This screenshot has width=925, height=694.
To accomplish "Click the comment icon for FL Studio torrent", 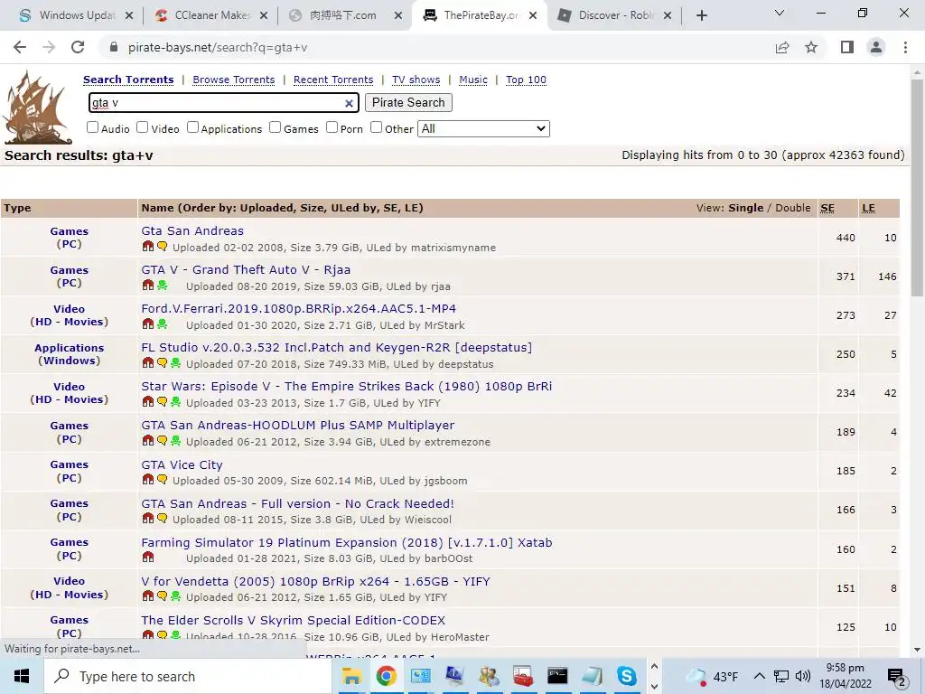I will coord(162,363).
